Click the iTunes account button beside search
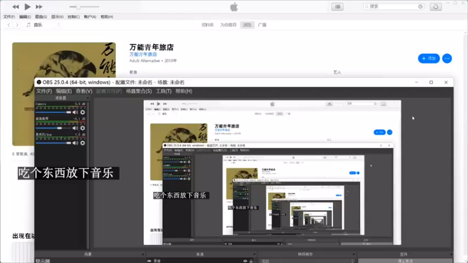 [435, 6]
